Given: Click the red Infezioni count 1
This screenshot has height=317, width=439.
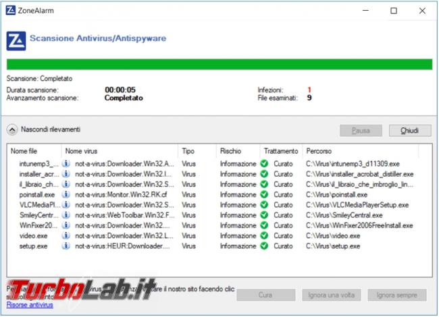Looking at the screenshot, I should pos(309,90).
